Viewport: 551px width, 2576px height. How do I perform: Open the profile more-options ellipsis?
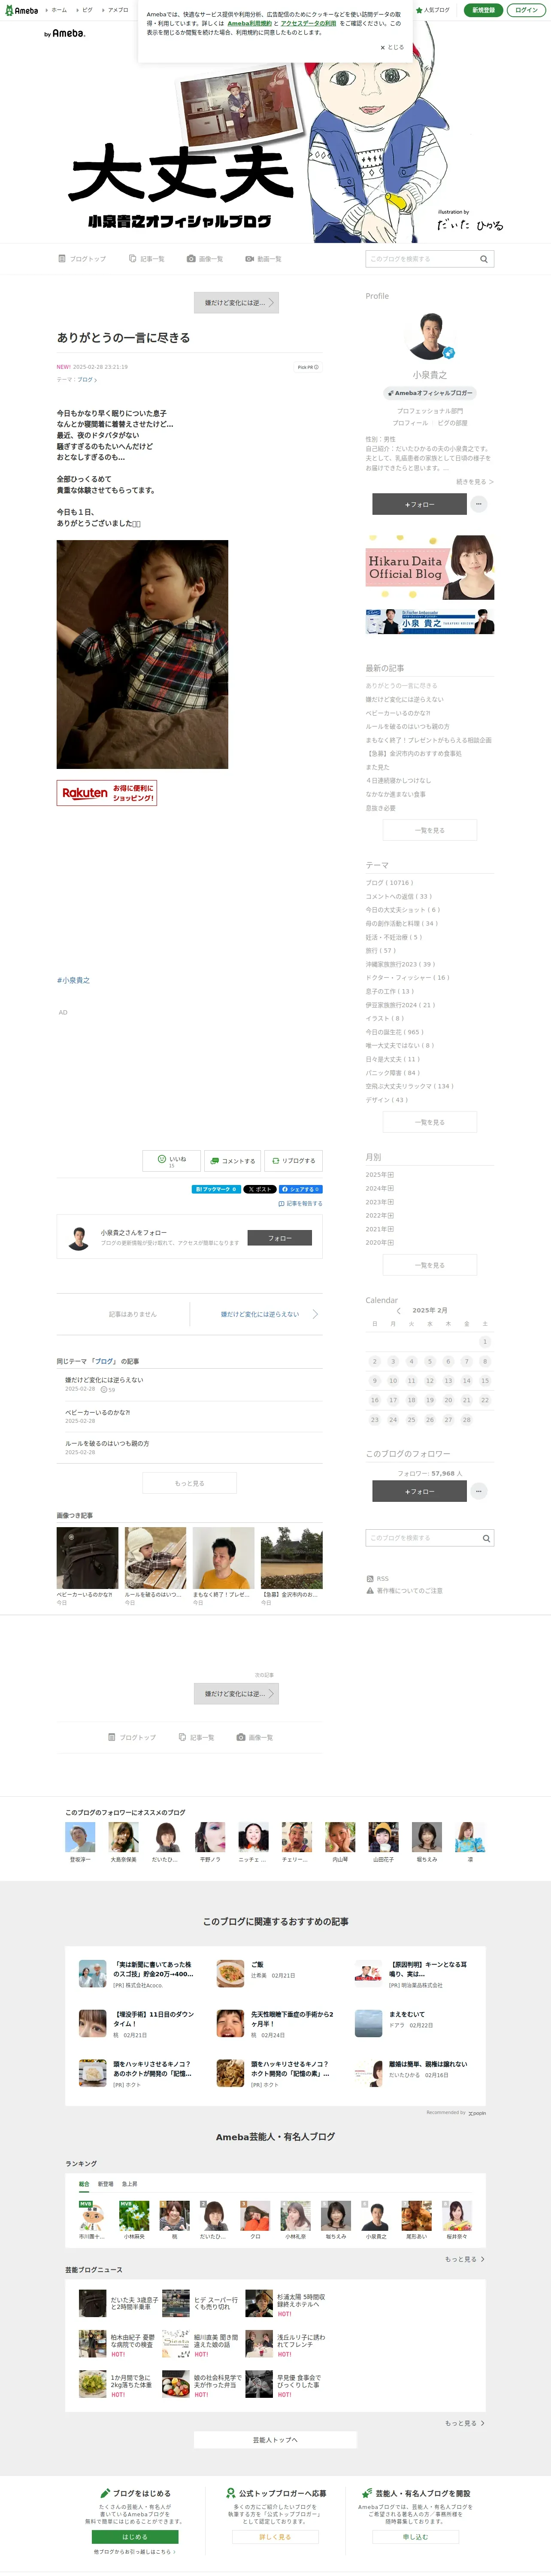click(479, 504)
